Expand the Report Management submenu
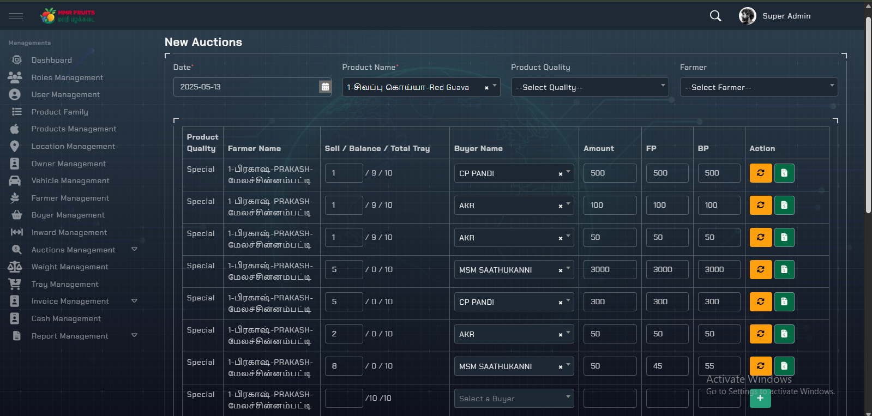This screenshot has height=416, width=872. pos(134,336)
